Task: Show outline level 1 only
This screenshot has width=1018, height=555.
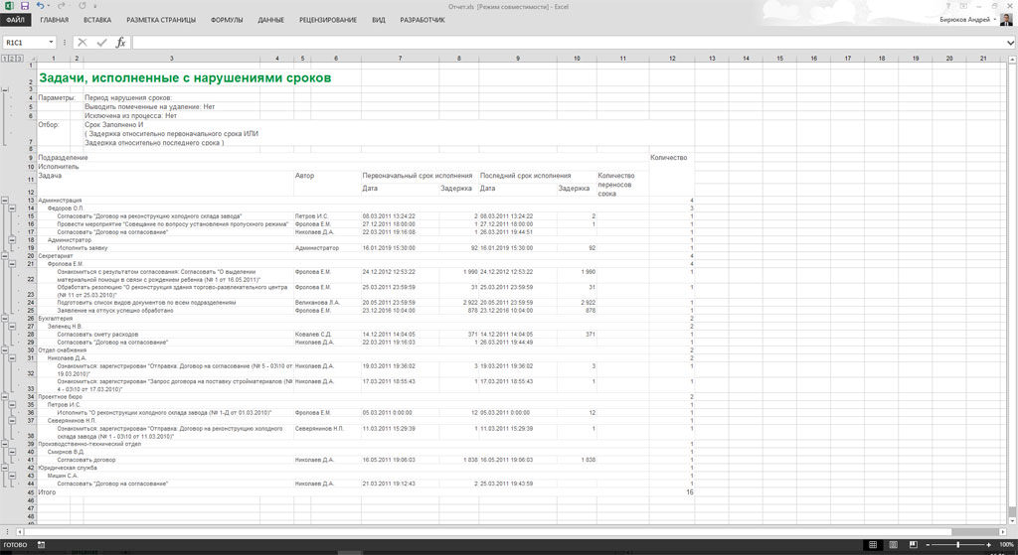Action: [4, 59]
